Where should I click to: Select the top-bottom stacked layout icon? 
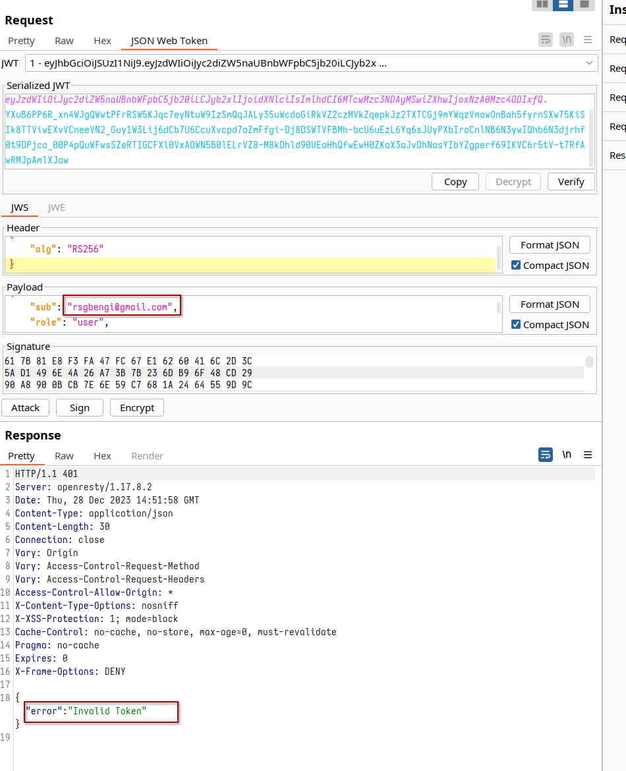pos(563,5)
